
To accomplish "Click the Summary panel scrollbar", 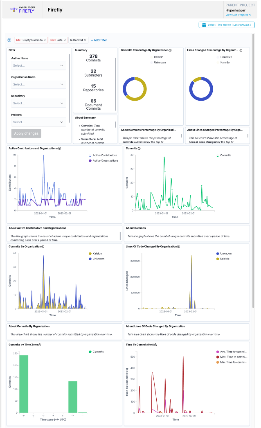I will [x=115, y=84].
